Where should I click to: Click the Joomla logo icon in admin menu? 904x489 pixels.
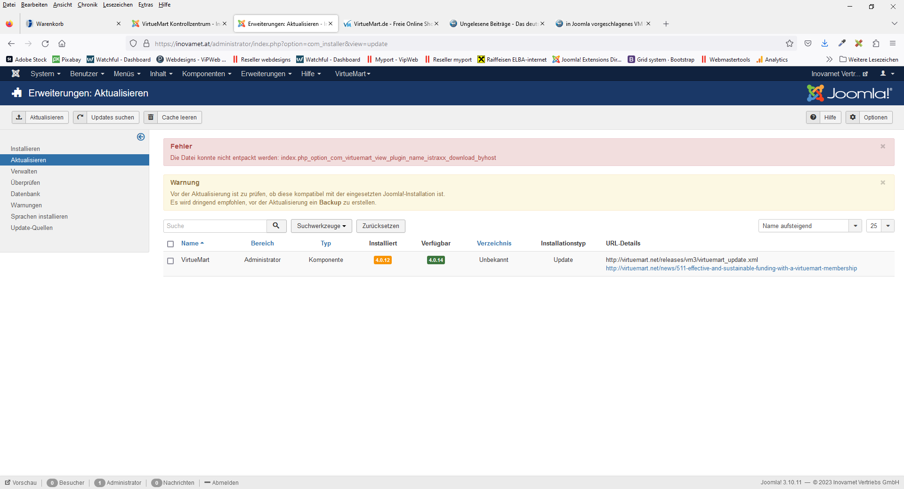point(16,74)
